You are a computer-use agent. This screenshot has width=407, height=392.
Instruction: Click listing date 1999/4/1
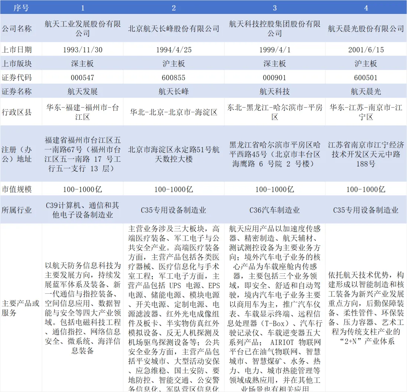[275, 50]
